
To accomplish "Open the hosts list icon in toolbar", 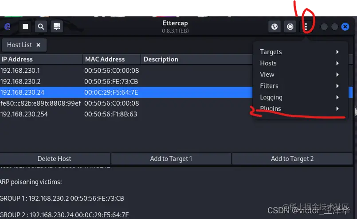I will 56,27.
